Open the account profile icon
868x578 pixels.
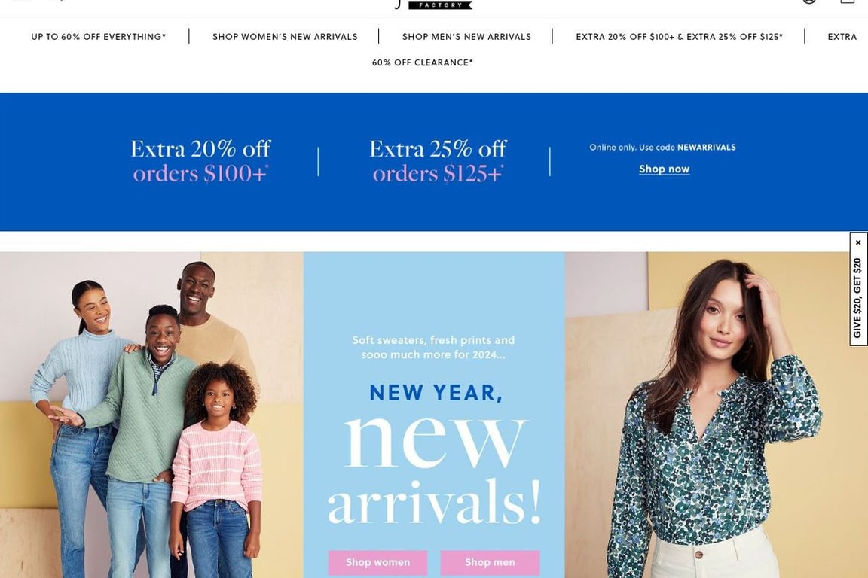click(808, 2)
